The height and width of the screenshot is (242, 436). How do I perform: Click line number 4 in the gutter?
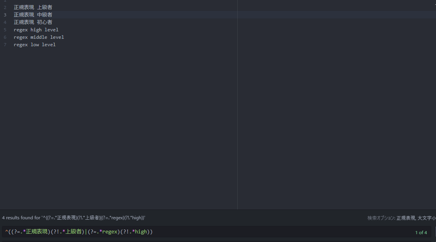5,22
